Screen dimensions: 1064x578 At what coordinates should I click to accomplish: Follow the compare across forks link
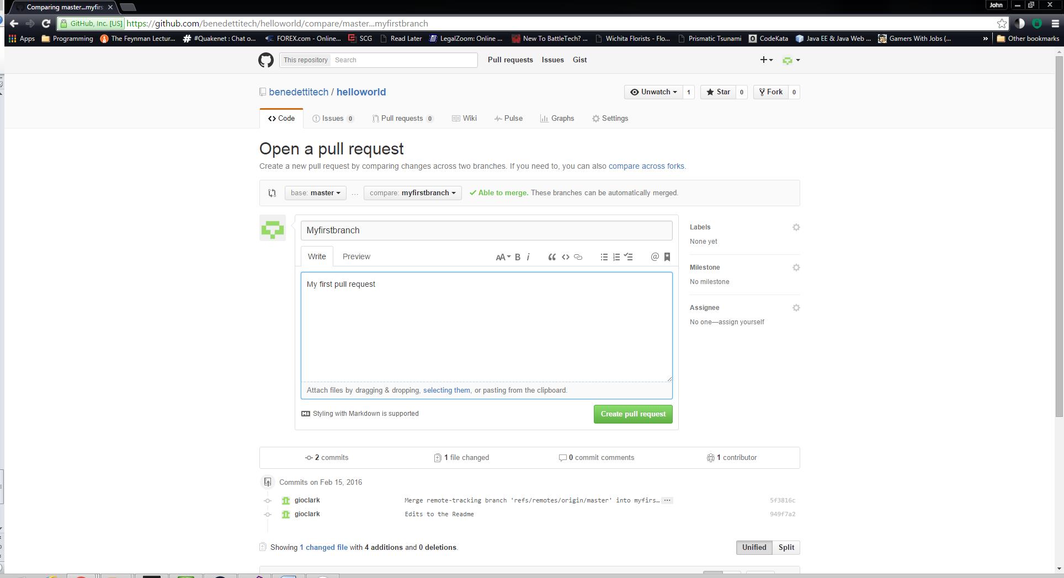click(646, 166)
